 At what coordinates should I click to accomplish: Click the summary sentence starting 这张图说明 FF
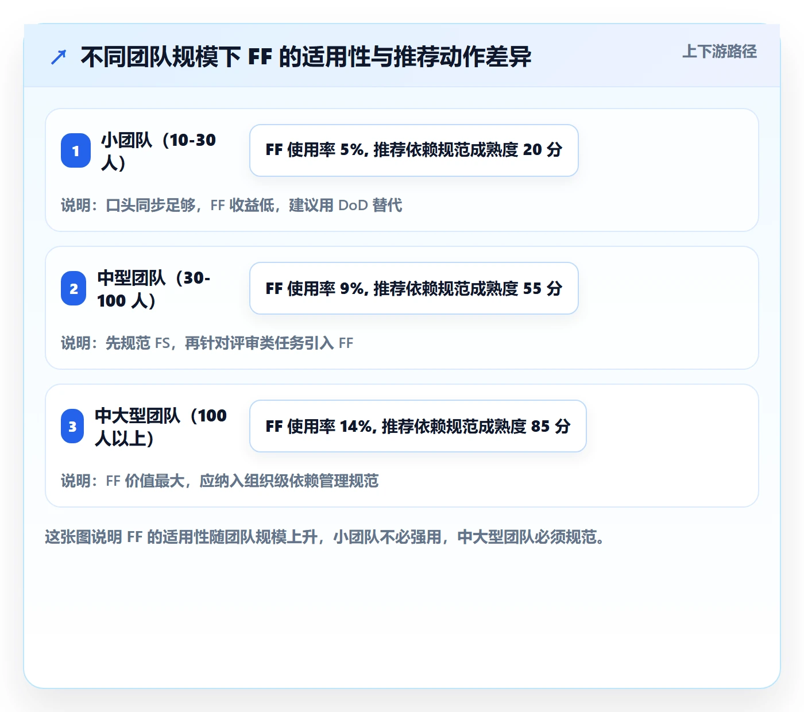tap(325, 537)
